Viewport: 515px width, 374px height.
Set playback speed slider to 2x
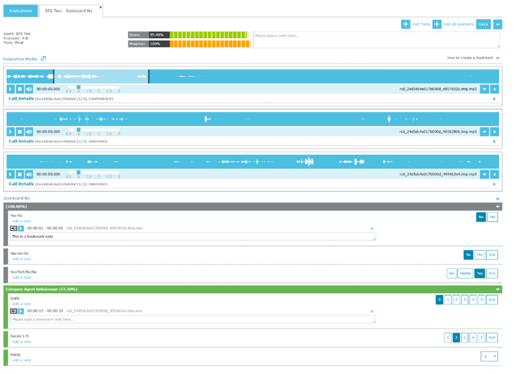tap(99, 88)
